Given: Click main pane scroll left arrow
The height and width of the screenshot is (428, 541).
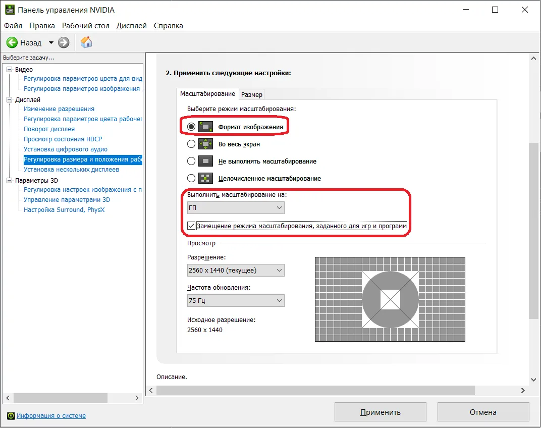Looking at the screenshot, I should click(x=151, y=390).
